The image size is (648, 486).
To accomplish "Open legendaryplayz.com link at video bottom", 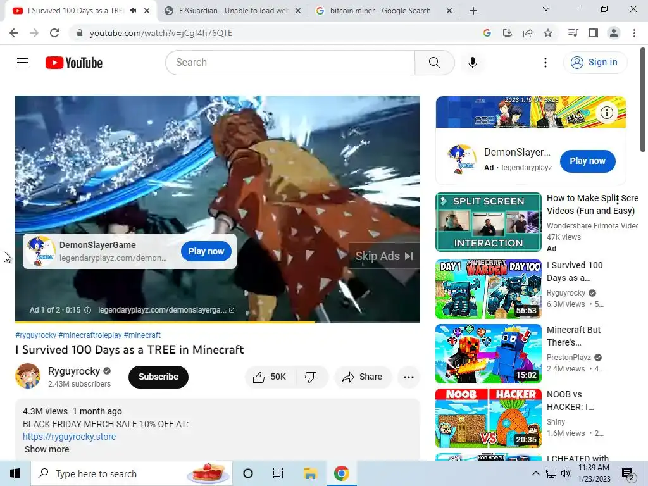I will [x=166, y=310].
